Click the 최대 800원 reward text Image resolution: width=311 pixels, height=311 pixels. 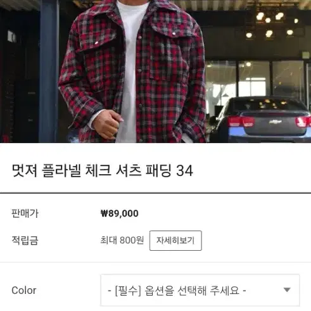pos(122,240)
